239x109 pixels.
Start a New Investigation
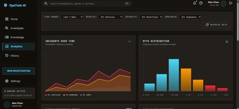pos(19,71)
